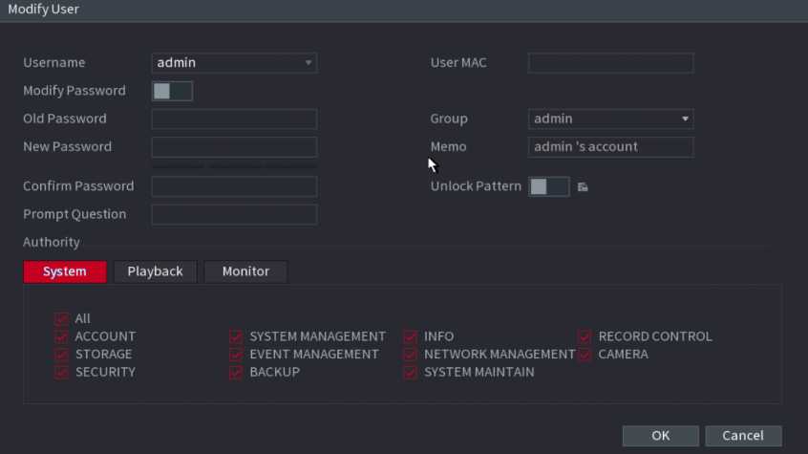Open the Monitor authority tab
The image size is (808, 454).
click(x=245, y=271)
